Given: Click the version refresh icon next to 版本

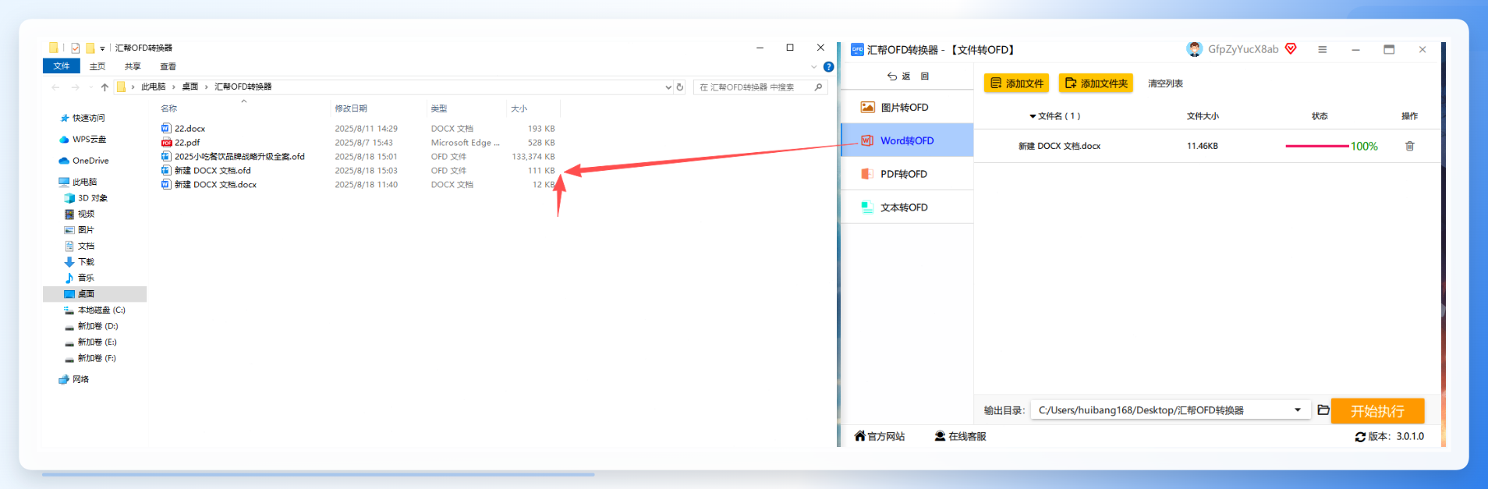Looking at the screenshot, I should [x=1360, y=437].
